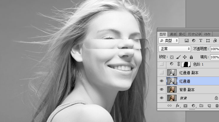Select the 背景 layer thumbnail
Image resolution: width=219 pixels, height=122 pixels.
pos(171,98)
